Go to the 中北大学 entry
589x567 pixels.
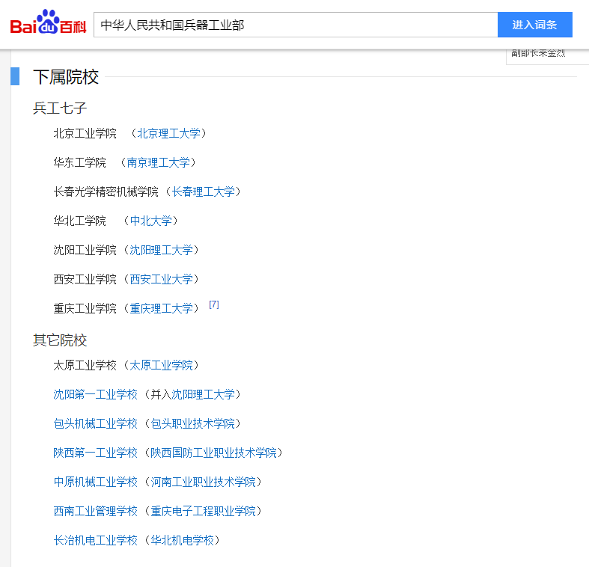point(150,221)
